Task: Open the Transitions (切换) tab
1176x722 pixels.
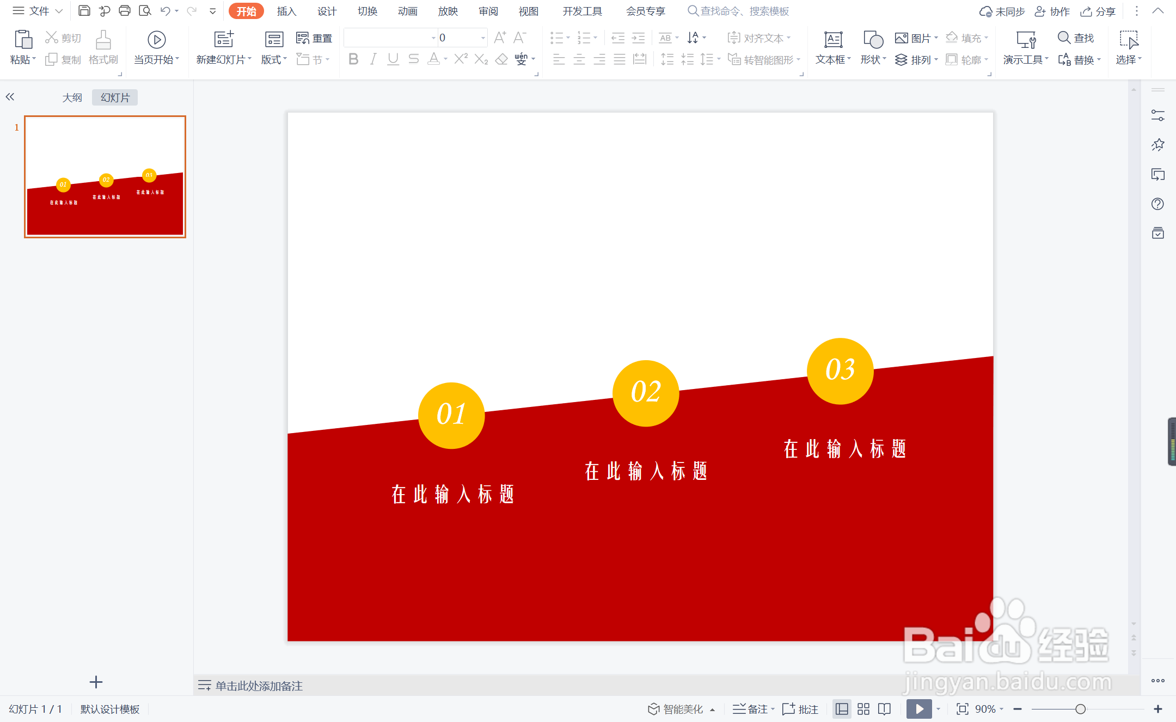Action: click(367, 11)
